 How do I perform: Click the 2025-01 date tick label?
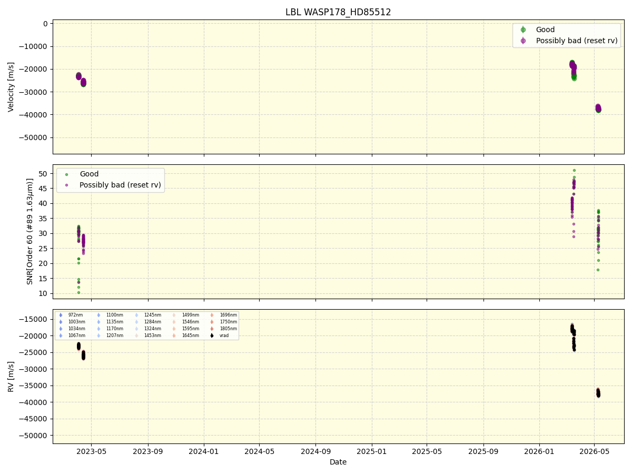tap(372, 451)
